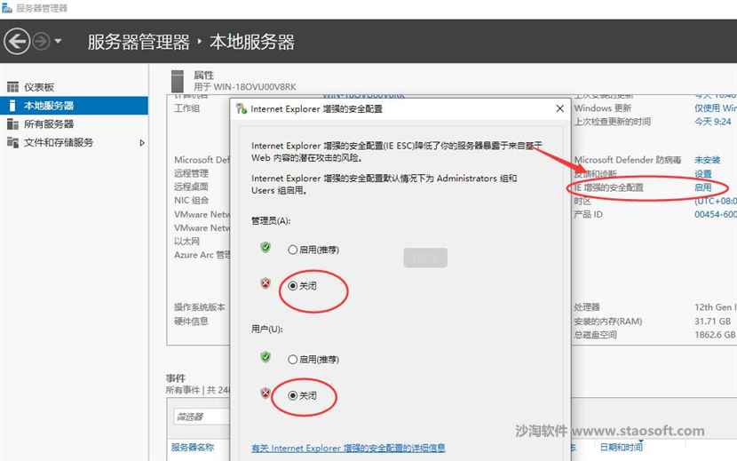The image size is (737, 461).
Task: Close the IE 增强的安全配置 dialog
Action: point(559,108)
